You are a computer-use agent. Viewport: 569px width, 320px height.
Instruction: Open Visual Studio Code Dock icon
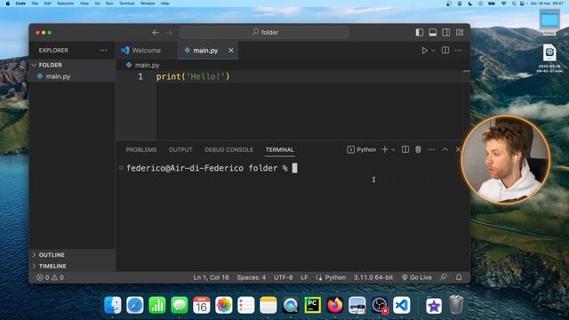click(x=402, y=305)
